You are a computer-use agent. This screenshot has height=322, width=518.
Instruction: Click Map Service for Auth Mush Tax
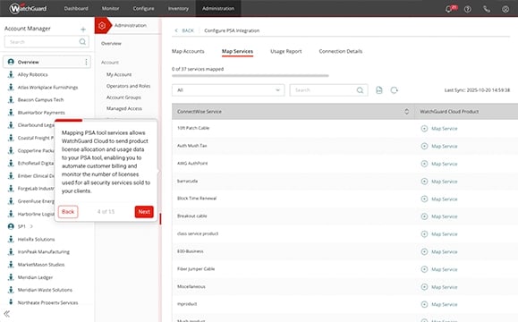pyautogui.click(x=445, y=146)
